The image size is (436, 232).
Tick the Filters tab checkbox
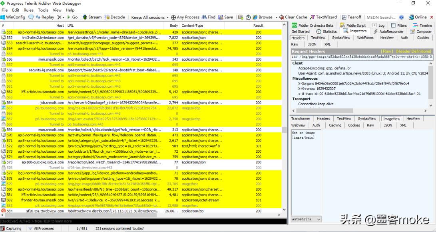pos(393,26)
